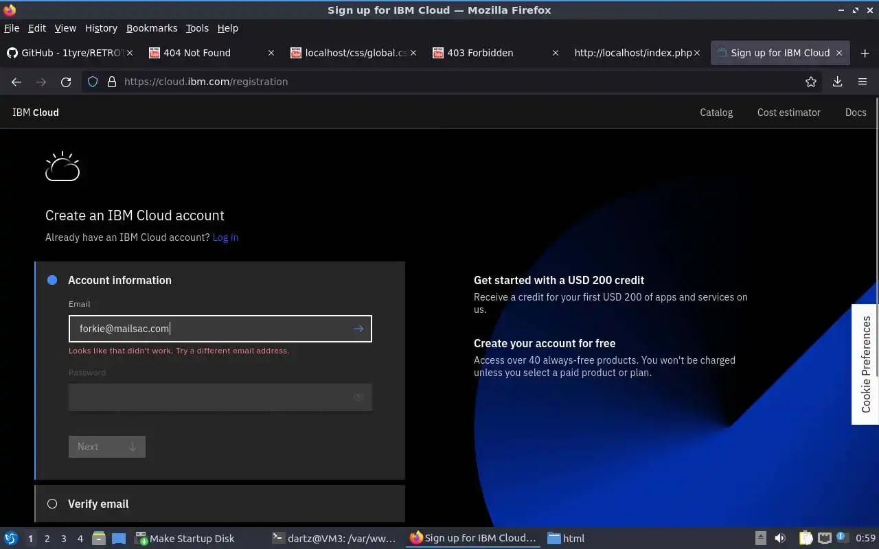Switch to workspace 2 in the taskbar
Viewport: 879px width, 549px height.
[47, 539]
